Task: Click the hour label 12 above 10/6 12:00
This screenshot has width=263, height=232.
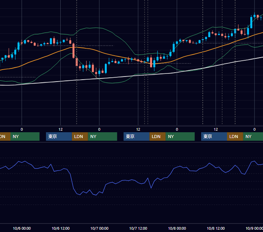Action: [x=61, y=130]
